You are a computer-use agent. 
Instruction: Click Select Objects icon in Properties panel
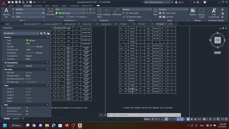click(45, 33)
